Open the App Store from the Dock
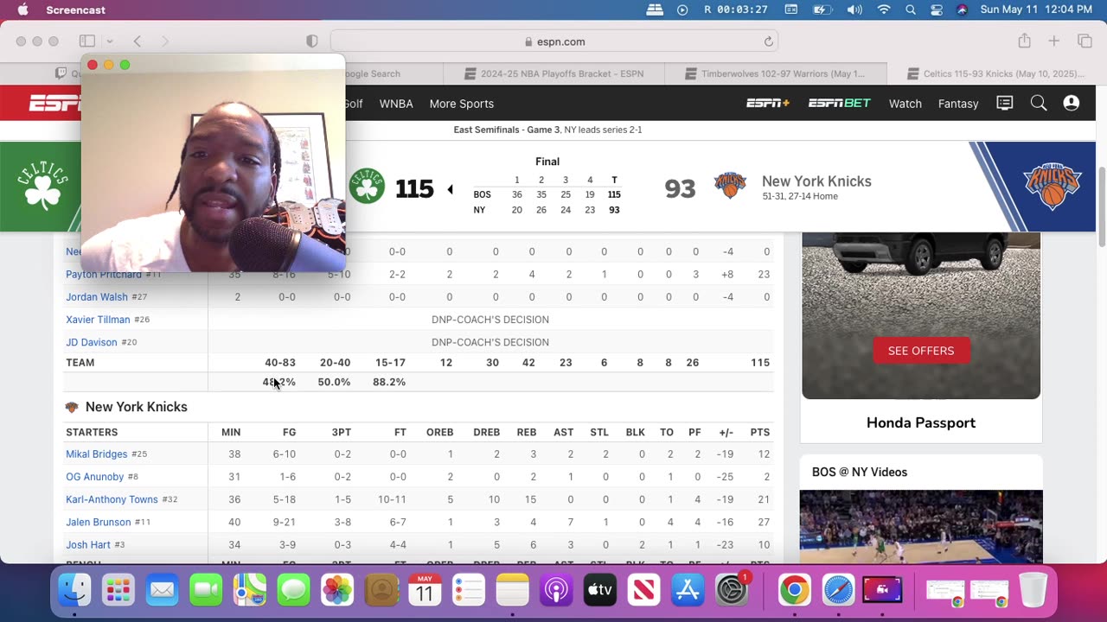The height and width of the screenshot is (622, 1107). (688, 590)
